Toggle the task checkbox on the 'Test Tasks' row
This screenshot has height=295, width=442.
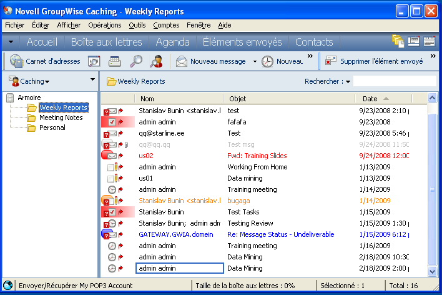(112, 212)
